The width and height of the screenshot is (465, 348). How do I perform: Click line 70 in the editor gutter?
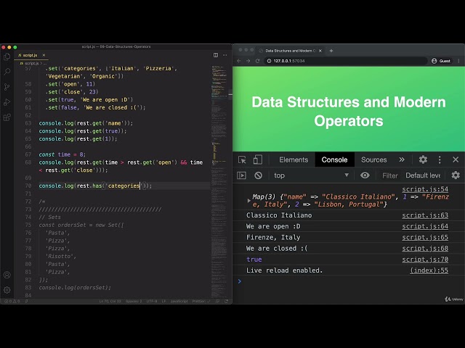pos(28,186)
